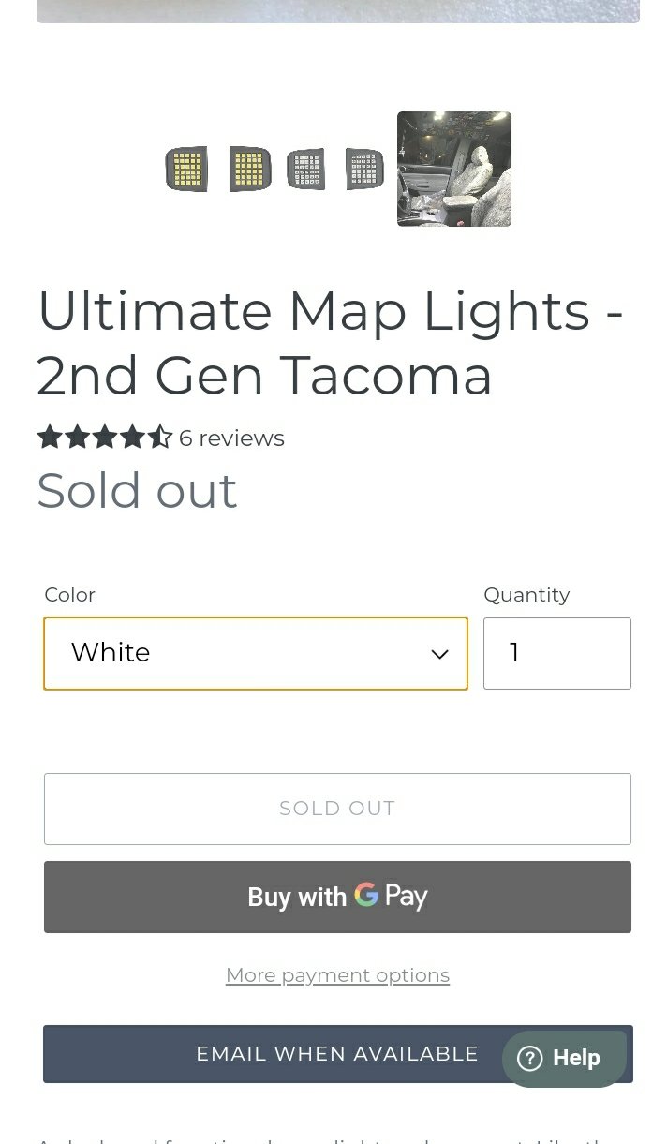Click the star rating icons
667x1144 pixels.
[105, 438]
